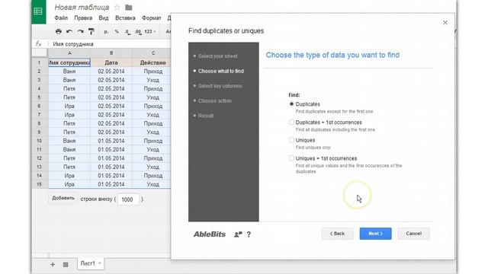Image resolution: width=488 pixels, height=274 pixels.
Task: Decrease decimal places
Action: 127,32
